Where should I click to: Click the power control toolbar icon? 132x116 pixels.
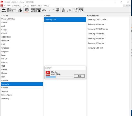click(69, 10)
